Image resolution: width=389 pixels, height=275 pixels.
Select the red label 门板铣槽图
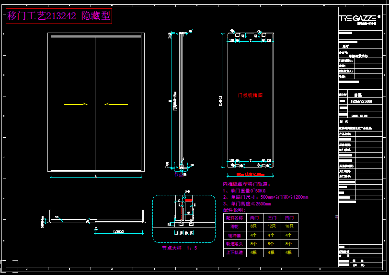(250, 95)
